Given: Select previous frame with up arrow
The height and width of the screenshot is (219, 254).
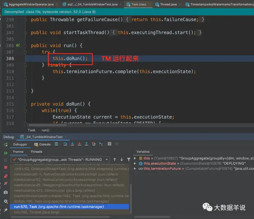Looking at the screenshot, I should click(x=115, y=159).
